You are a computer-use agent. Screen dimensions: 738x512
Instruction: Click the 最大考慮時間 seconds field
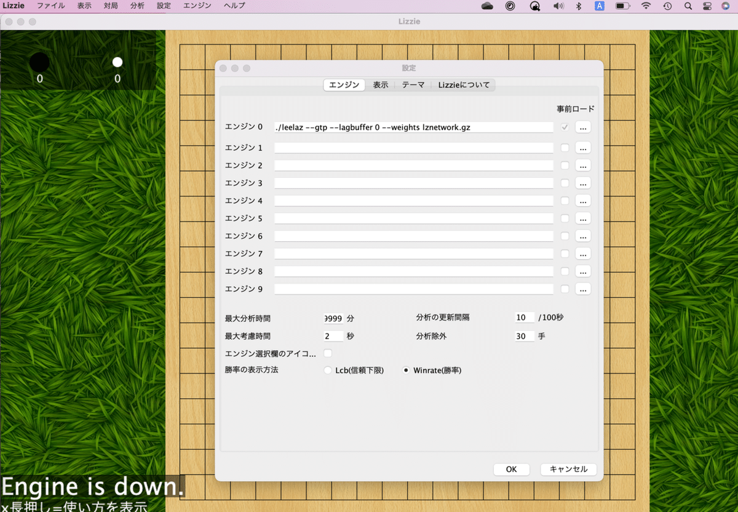pos(333,336)
